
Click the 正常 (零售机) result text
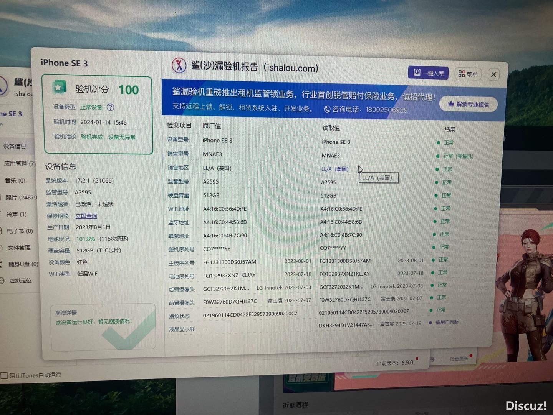tap(458, 156)
